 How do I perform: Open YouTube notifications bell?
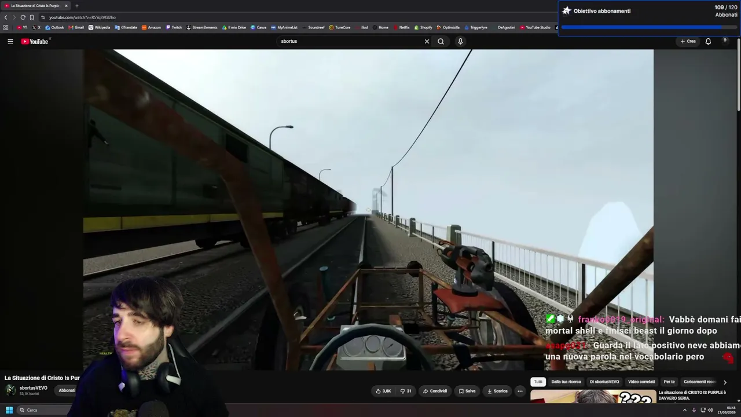pos(708,41)
